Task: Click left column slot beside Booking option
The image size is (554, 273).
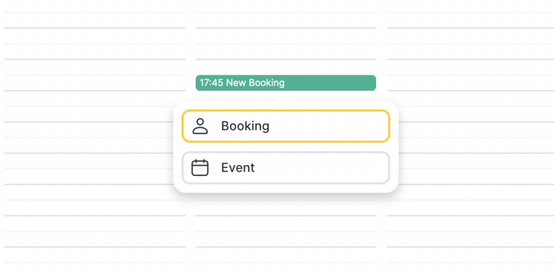Action: click(95, 130)
